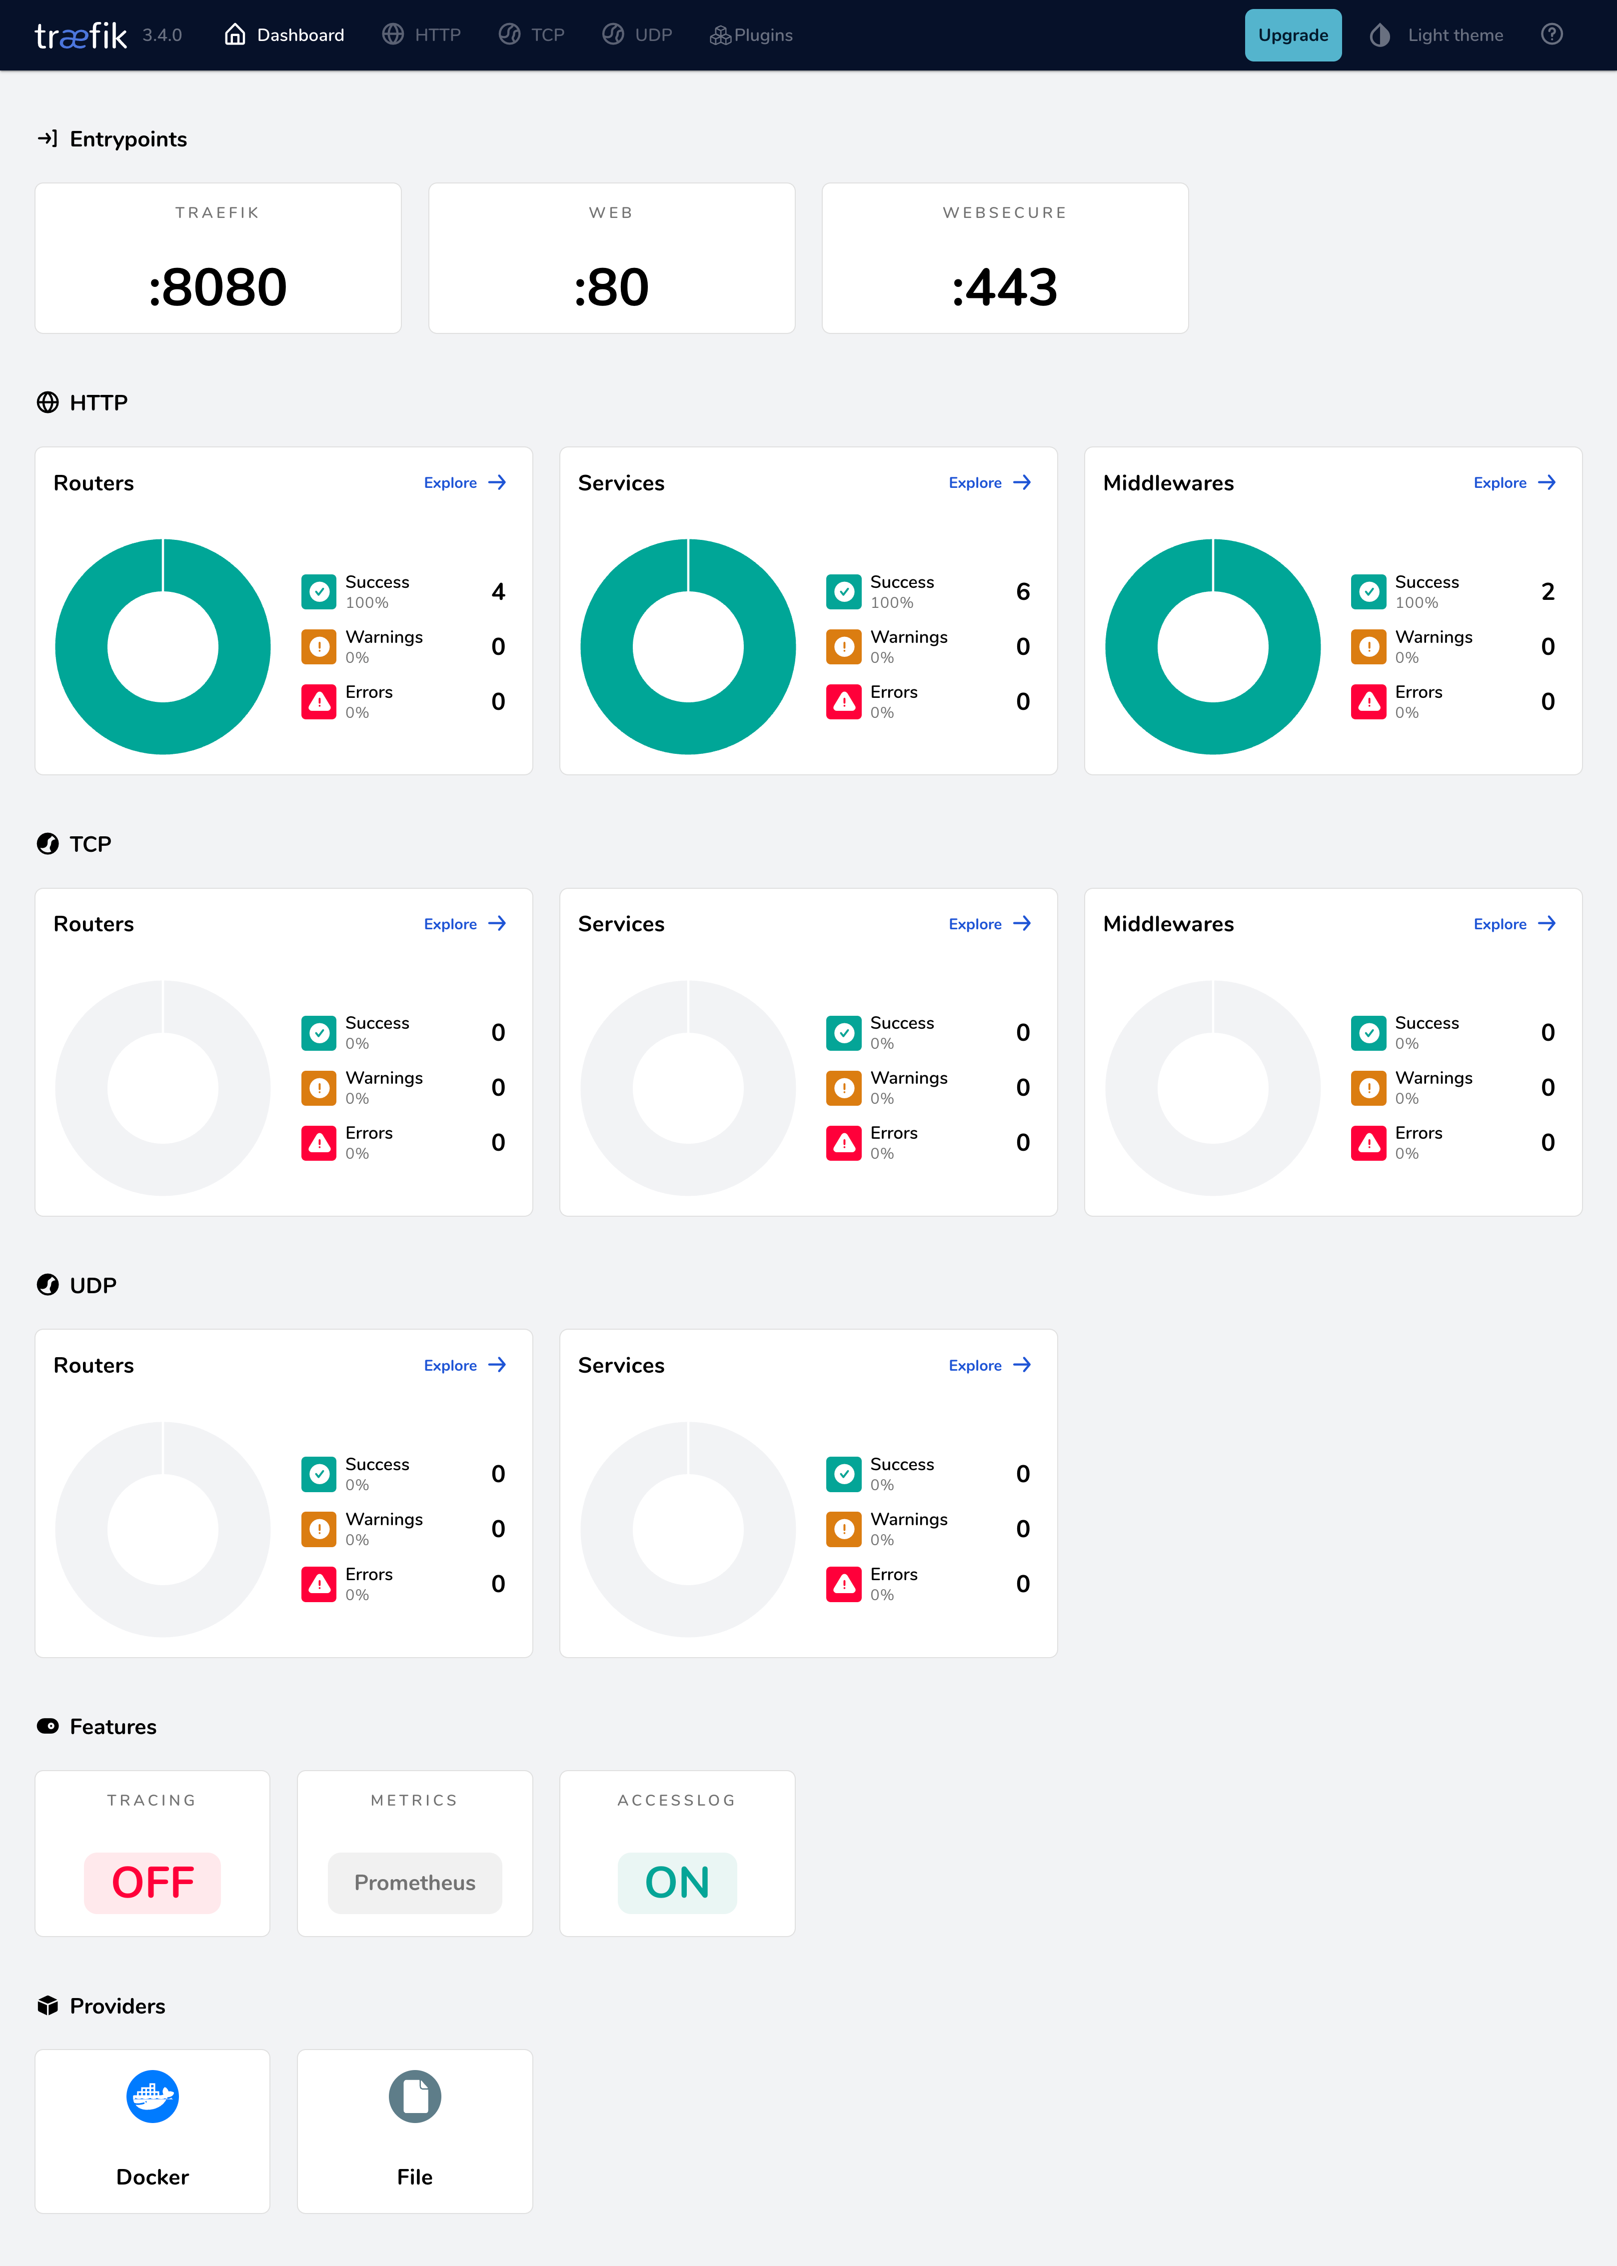Open the Prometheus metrics link
This screenshot has width=1617, height=2266.
click(x=414, y=1883)
